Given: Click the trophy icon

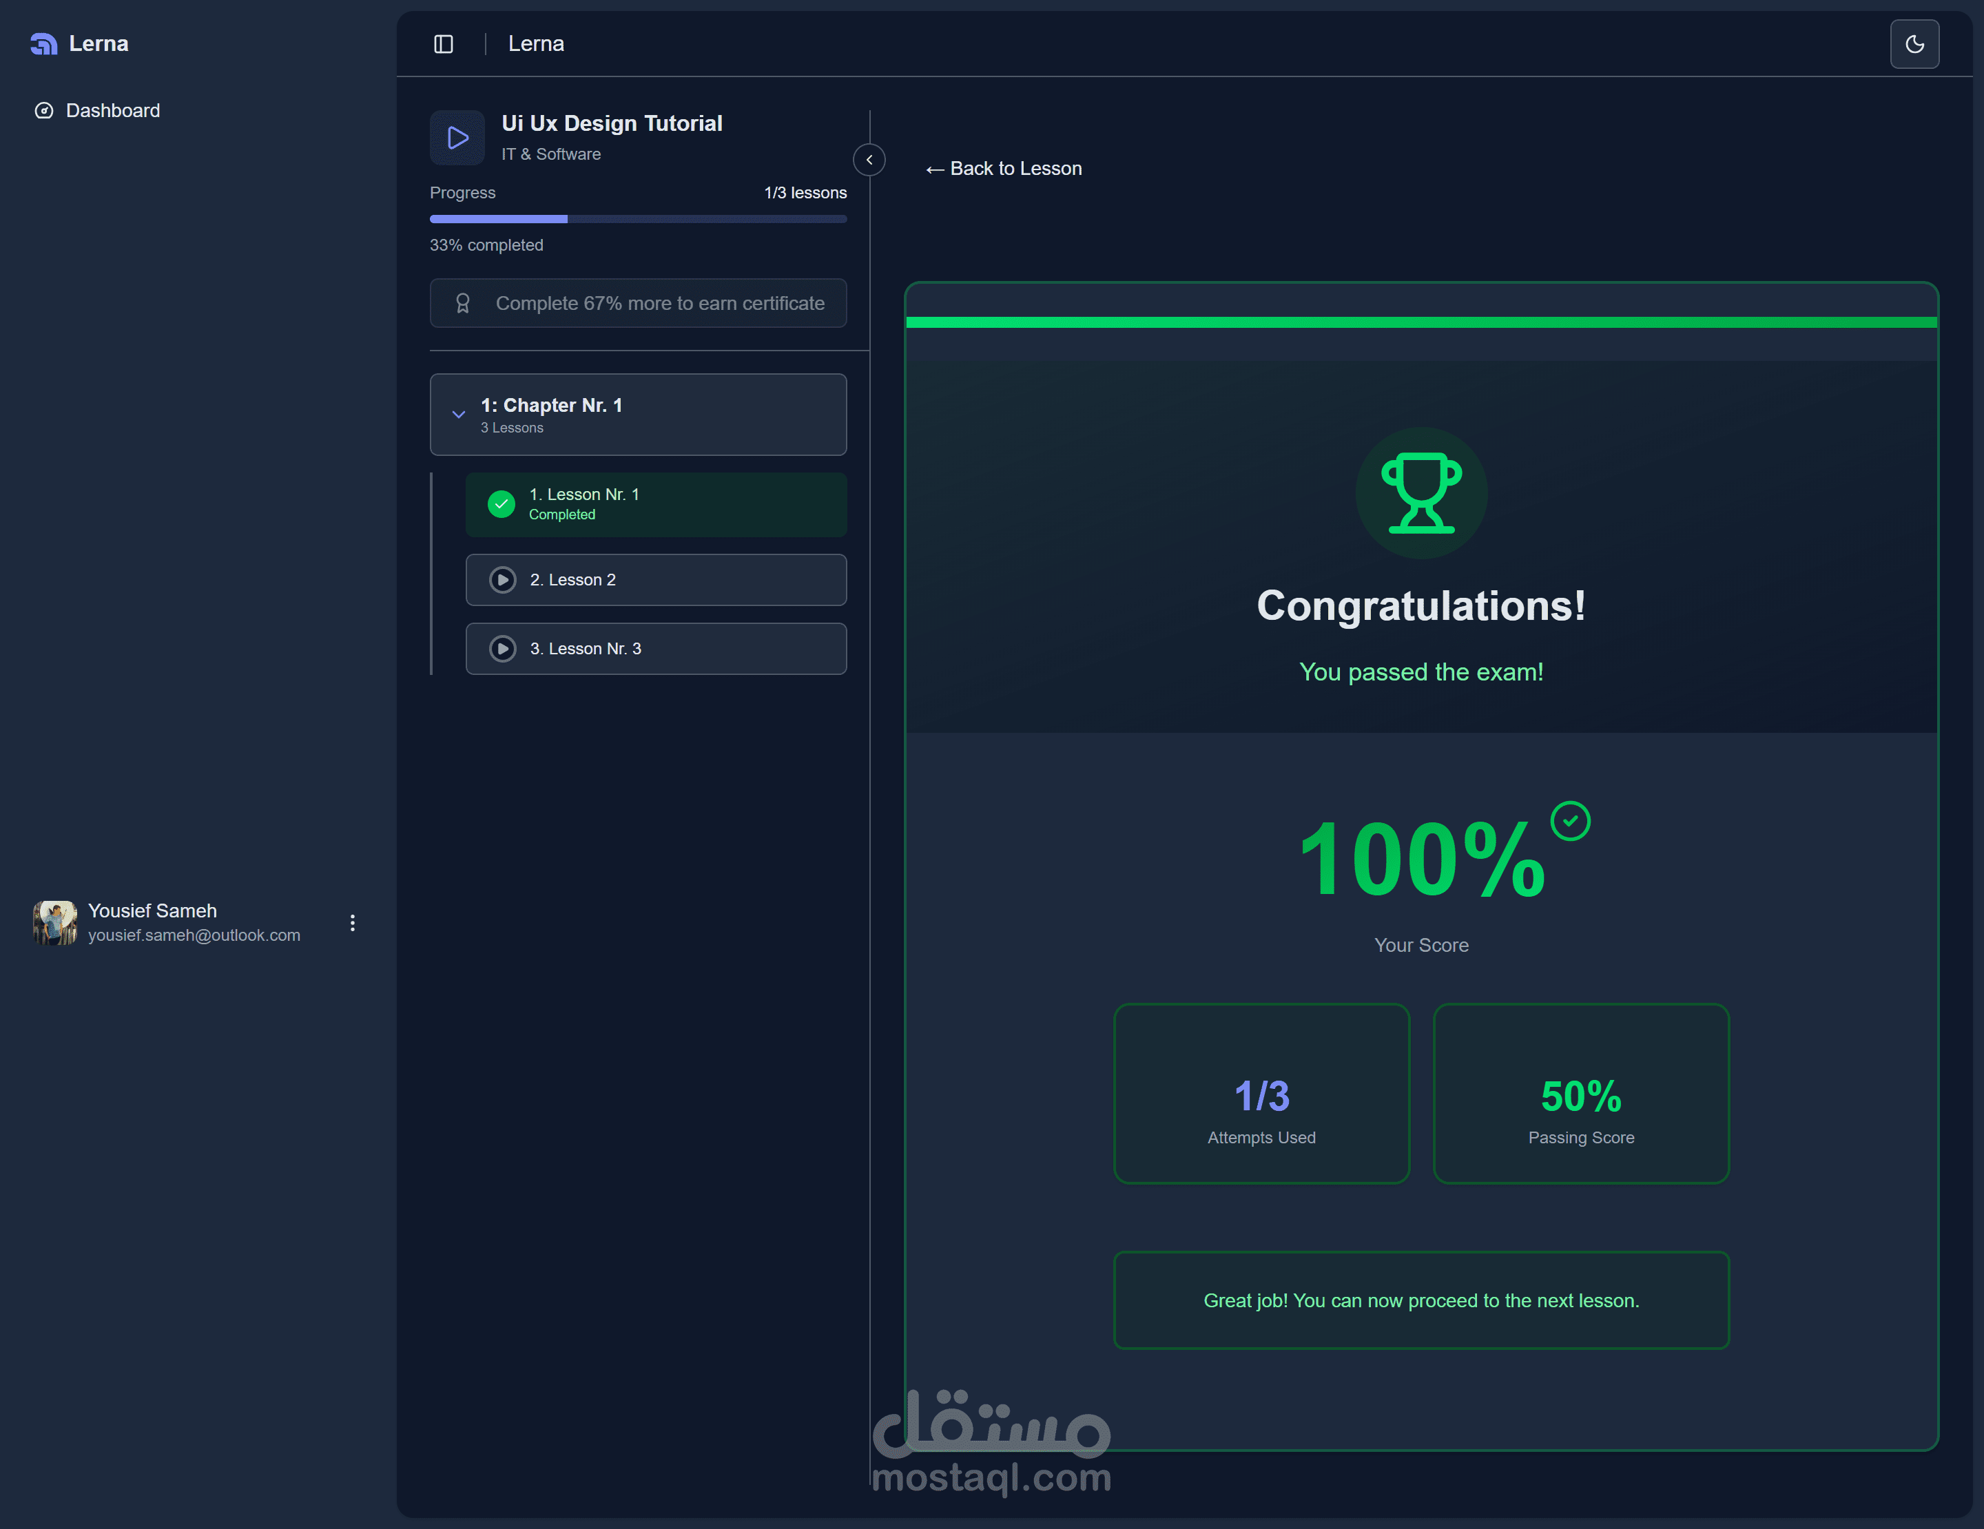Looking at the screenshot, I should (x=1420, y=493).
